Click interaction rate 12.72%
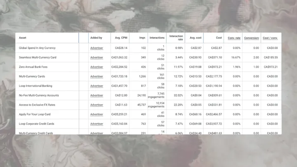The height and width of the screenshot is (167, 297). (178, 76)
